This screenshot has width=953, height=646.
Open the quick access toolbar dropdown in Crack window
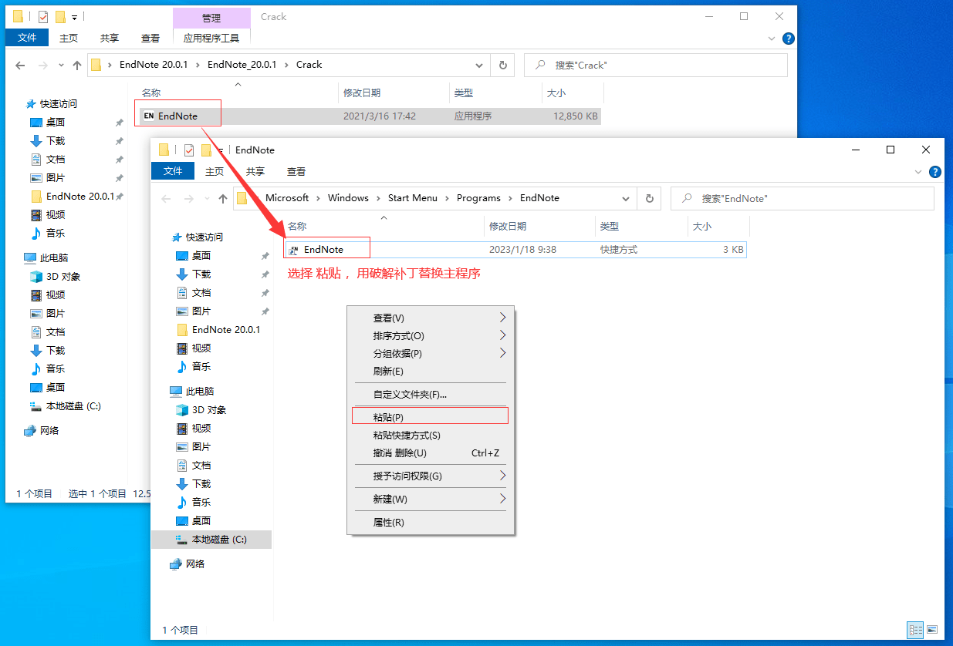tap(74, 16)
